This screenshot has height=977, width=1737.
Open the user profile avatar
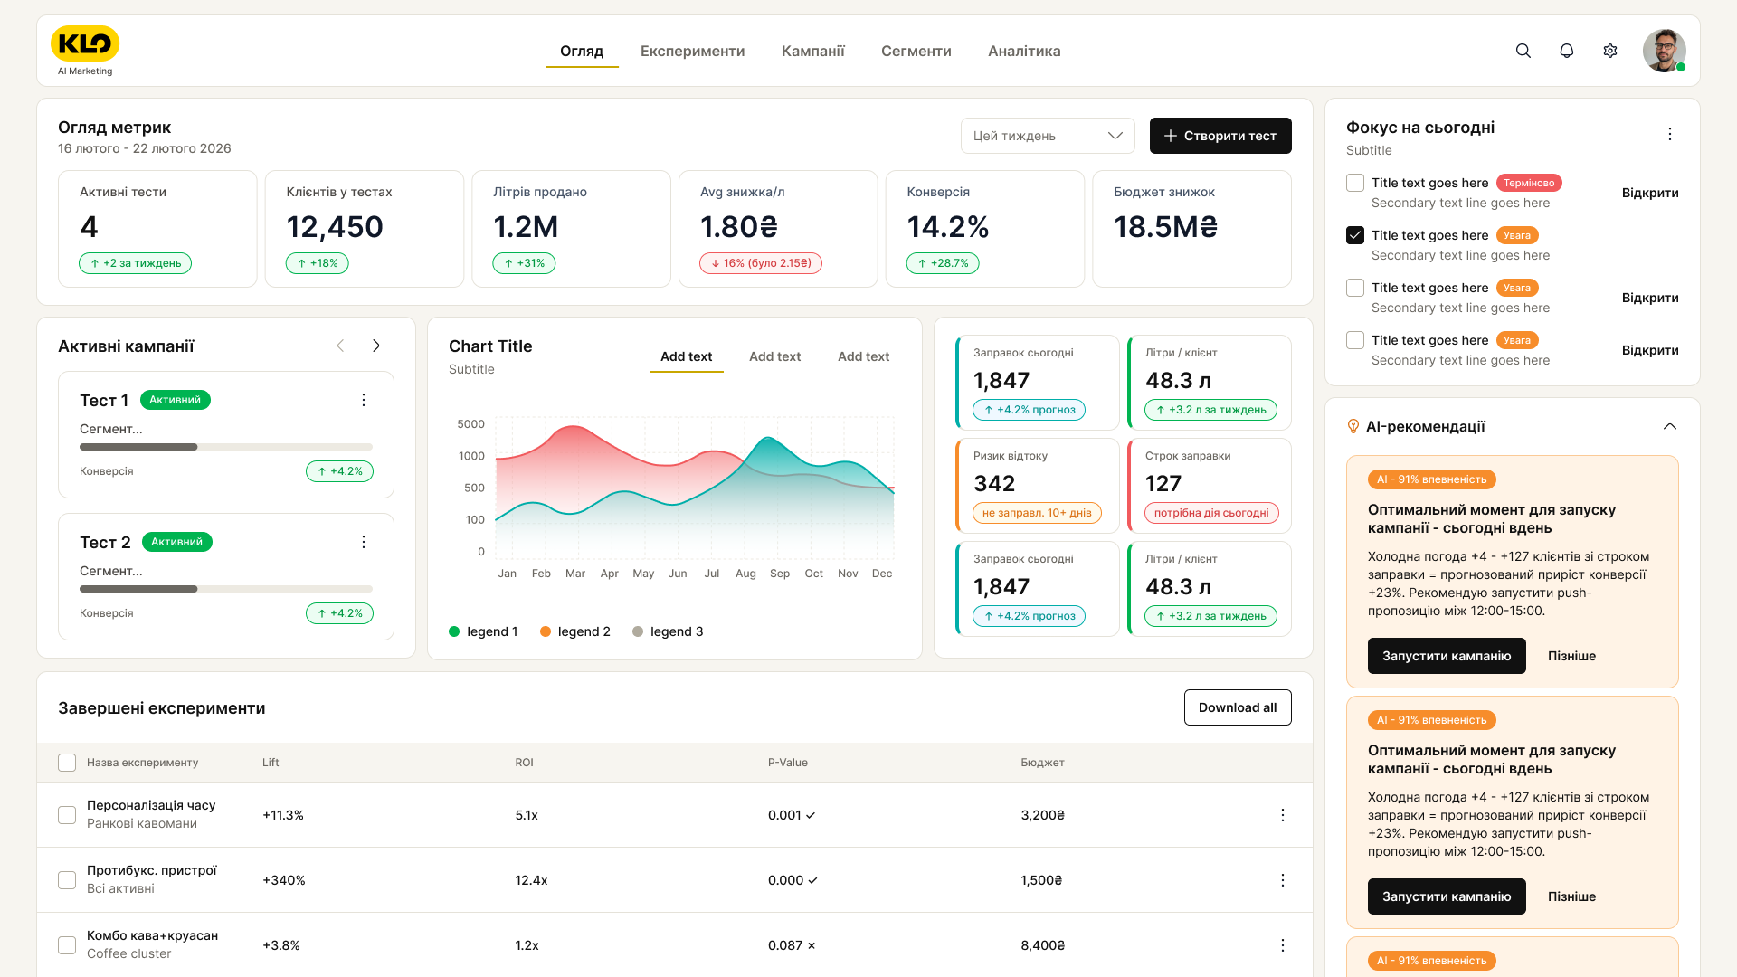[1665, 51]
